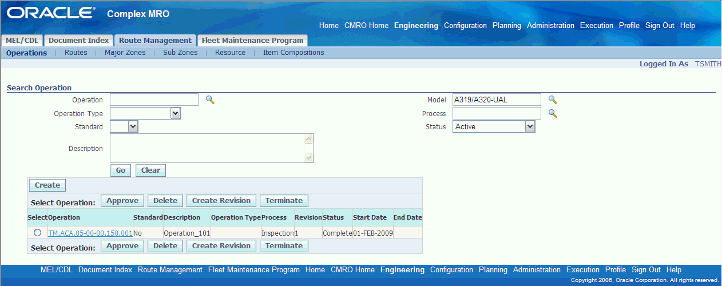Open the Routes subtab
Image resolution: width=722 pixels, height=286 pixels.
click(76, 53)
